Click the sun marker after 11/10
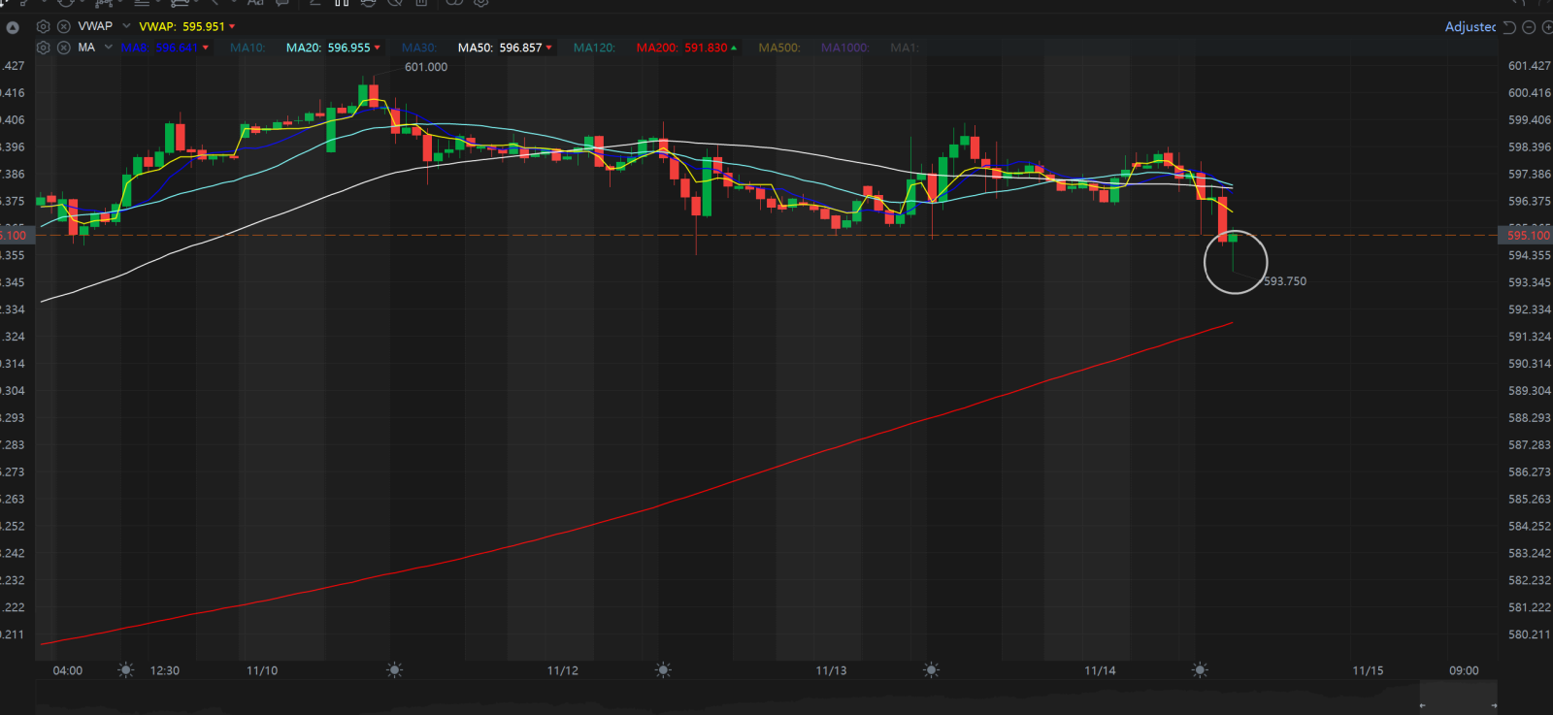Viewport: 1553px width, 715px height. click(394, 670)
